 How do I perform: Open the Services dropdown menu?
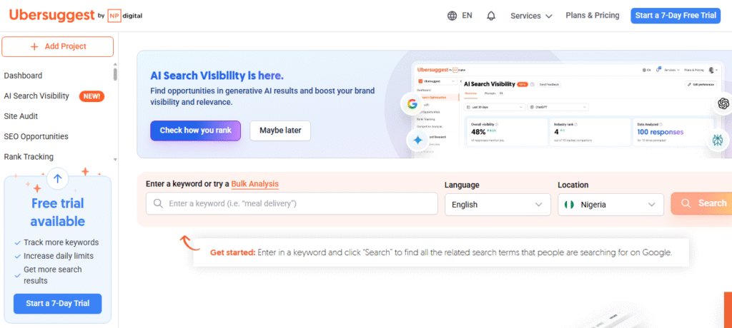tap(531, 16)
